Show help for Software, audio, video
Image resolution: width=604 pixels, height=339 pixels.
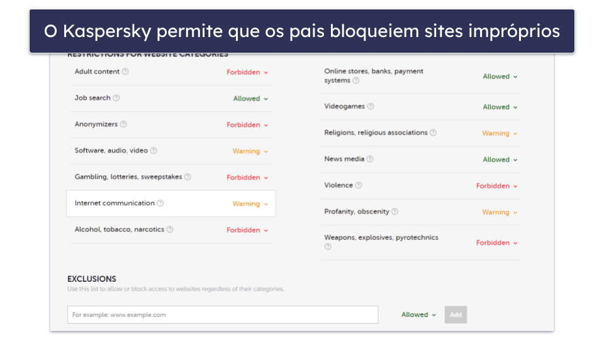(x=154, y=151)
